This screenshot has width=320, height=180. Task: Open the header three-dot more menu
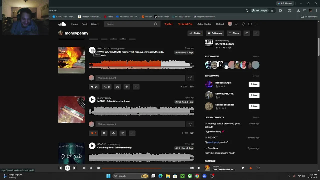tap(256, 24)
